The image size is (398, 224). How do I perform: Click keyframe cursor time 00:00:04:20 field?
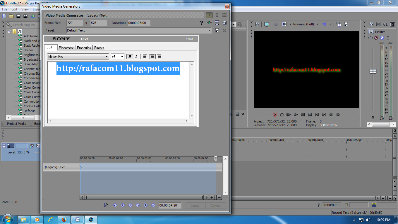click(x=170, y=206)
